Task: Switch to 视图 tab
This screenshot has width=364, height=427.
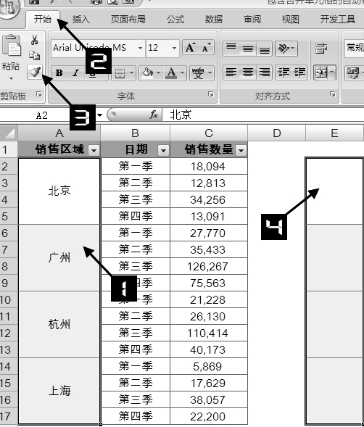Action: [291, 20]
